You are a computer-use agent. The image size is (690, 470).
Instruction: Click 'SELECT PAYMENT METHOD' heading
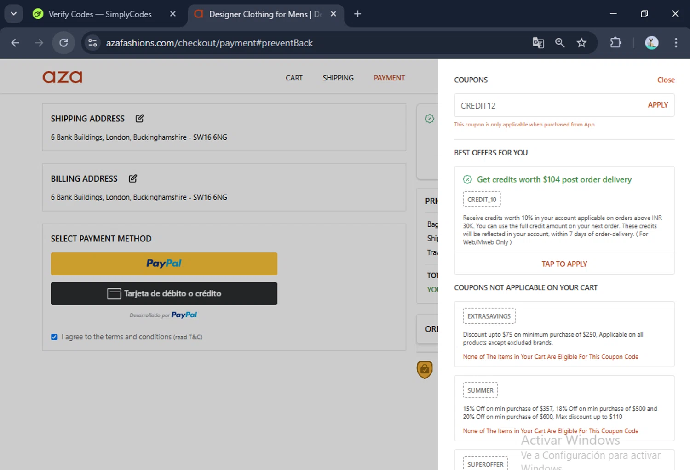pyautogui.click(x=101, y=239)
